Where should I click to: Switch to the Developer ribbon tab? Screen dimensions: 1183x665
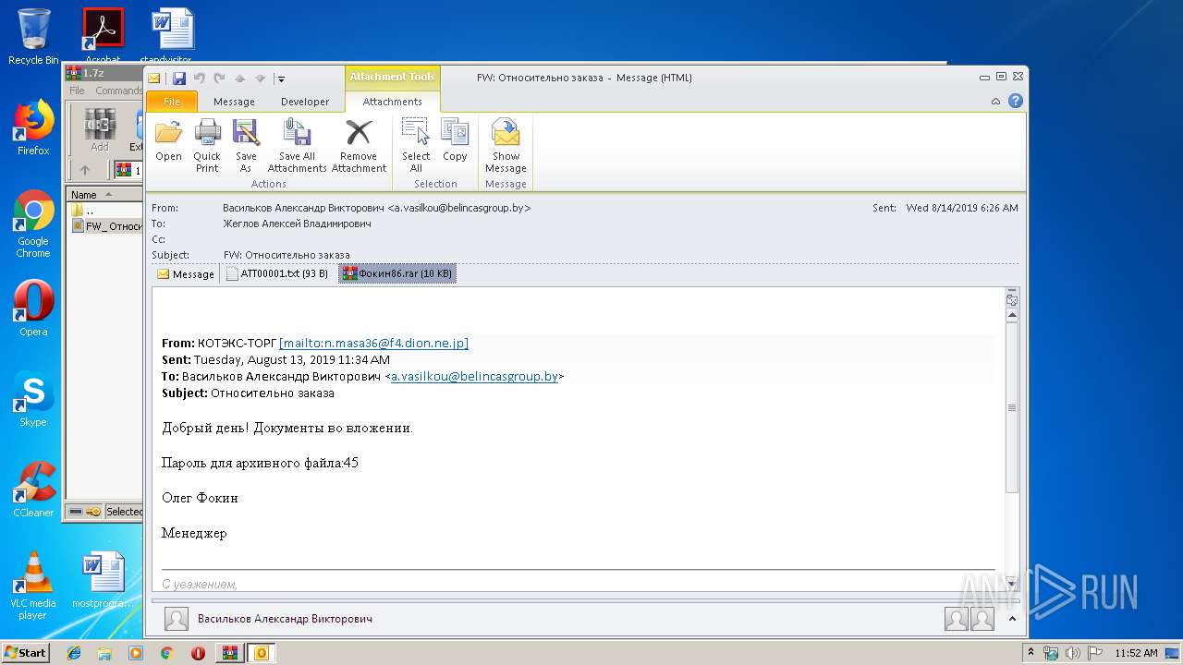(305, 102)
